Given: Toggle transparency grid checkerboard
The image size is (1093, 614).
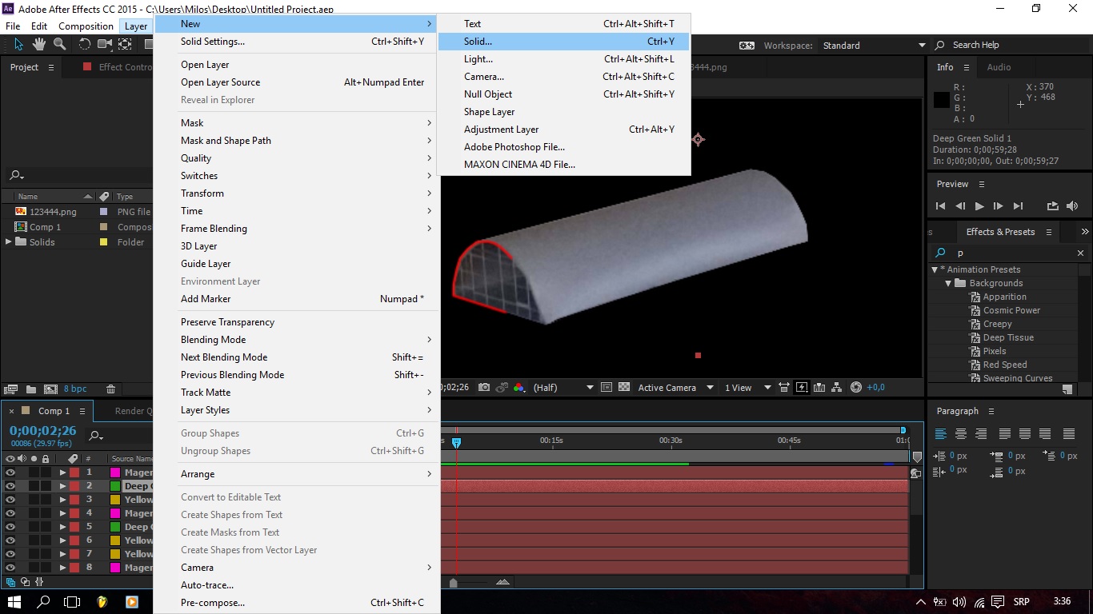Looking at the screenshot, I should 624,387.
